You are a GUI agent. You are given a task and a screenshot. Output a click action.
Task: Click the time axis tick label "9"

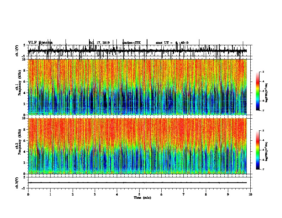click(x=228, y=194)
